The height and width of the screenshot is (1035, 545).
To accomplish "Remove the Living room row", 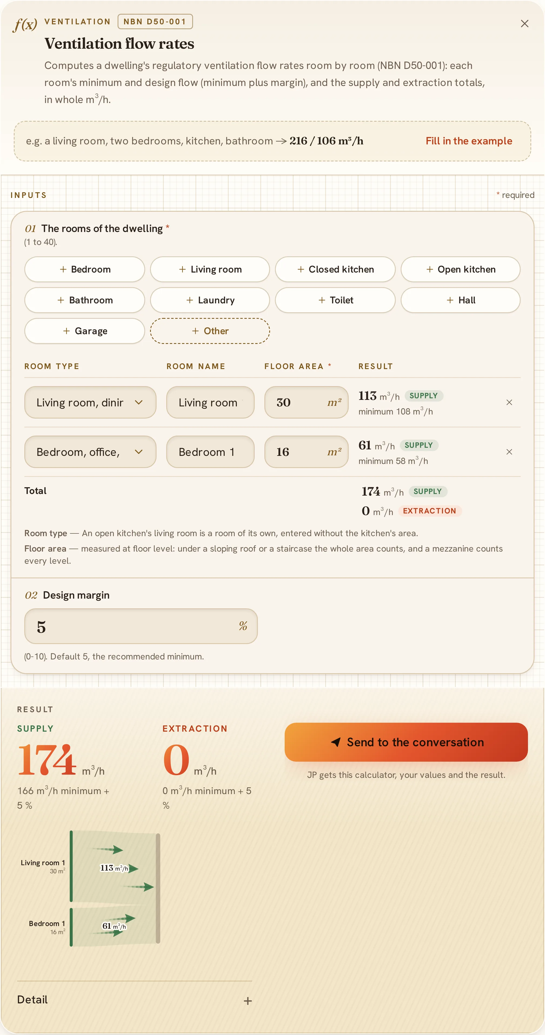I will (x=509, y=403).
